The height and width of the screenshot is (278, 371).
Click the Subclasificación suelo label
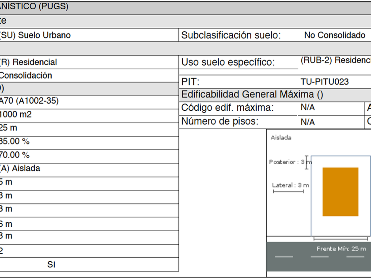click(231, 35)
